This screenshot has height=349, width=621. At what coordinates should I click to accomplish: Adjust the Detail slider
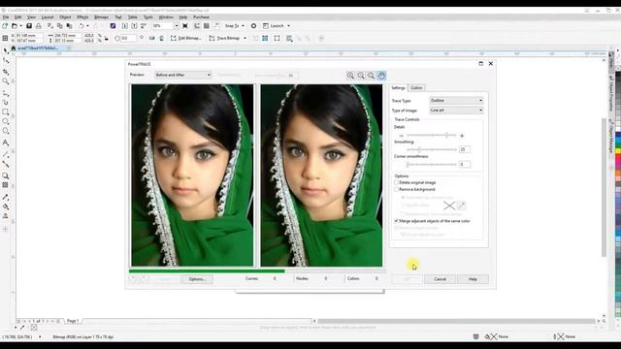tap(432, 136)
